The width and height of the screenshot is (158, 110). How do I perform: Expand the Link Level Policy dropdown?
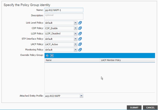pos(75,23)
